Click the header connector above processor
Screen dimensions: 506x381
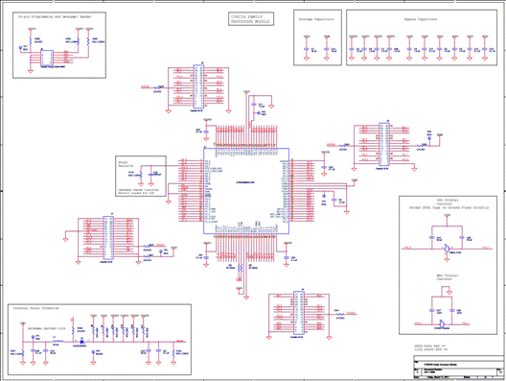pyautogui.click(x=198, y=86)
